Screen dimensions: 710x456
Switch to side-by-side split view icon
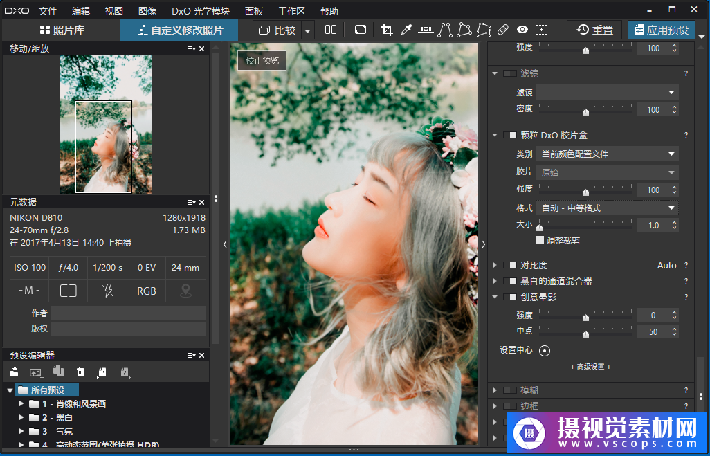coord(331,30)
